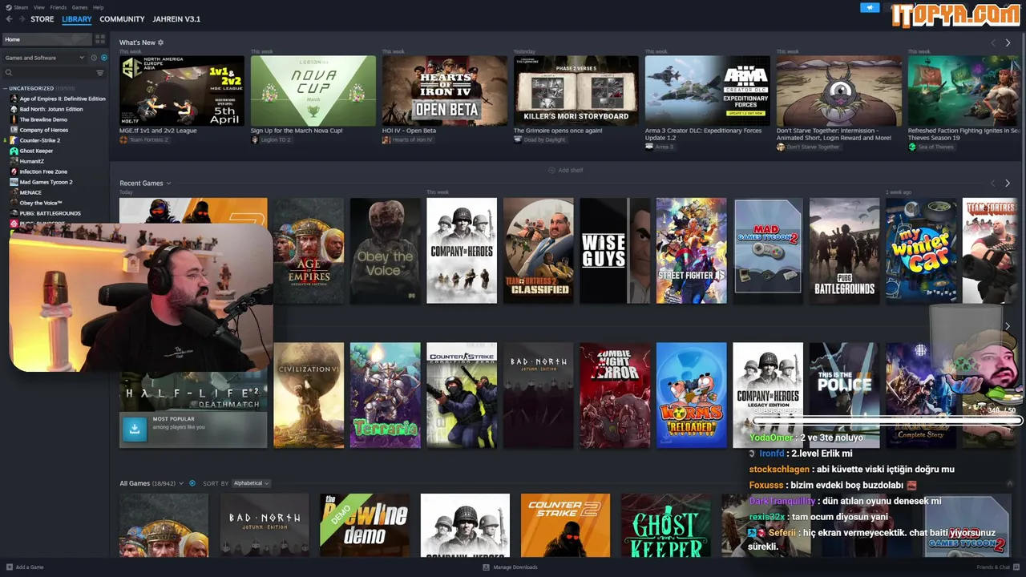Open the Killer's Mori Storyboard news card

pyautogui.click(x=576, y=91)
